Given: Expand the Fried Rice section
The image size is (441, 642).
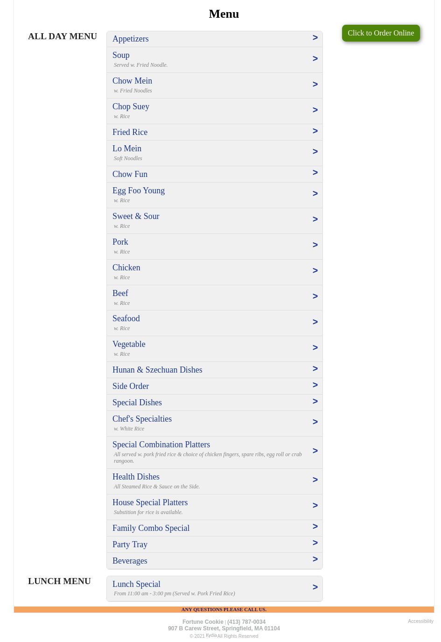Looking at the screenshot, I should [x=130, y=132].
